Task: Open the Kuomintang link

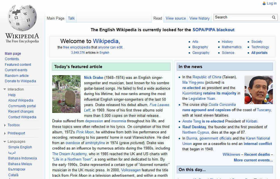Action: pyautogui.click(x=192, y=93)
